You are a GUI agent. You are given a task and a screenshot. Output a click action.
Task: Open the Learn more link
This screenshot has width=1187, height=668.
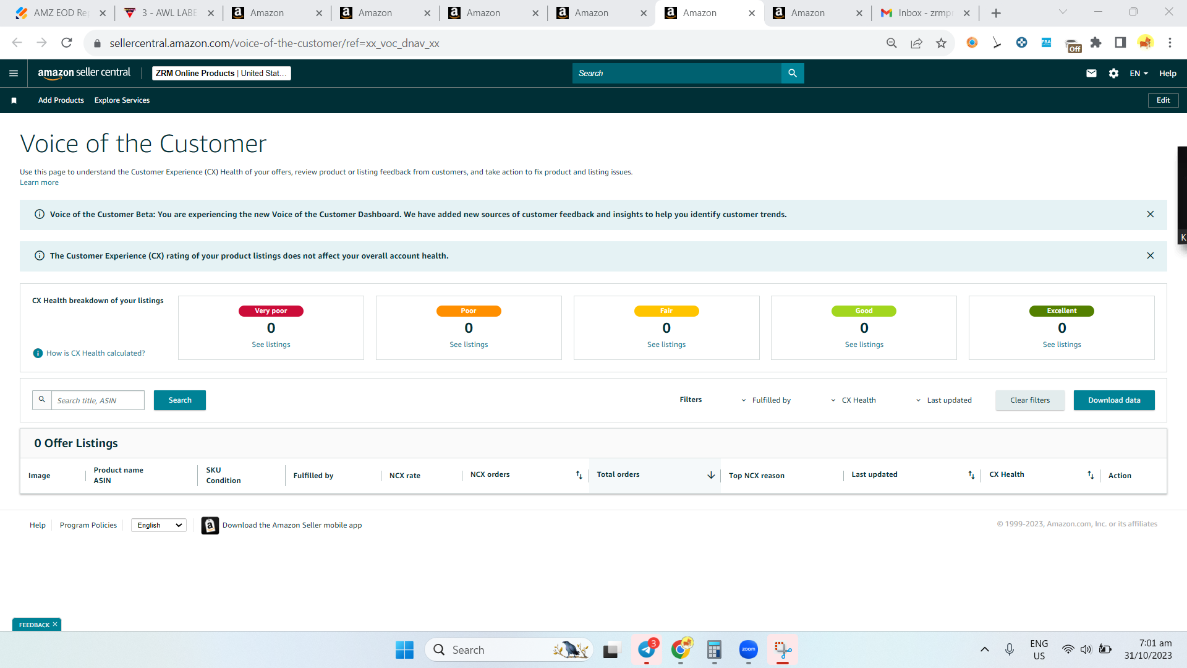pyautogui.click(x=39, y=182)
